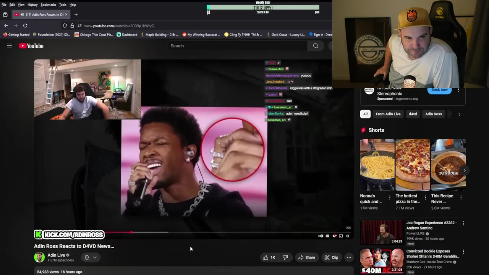This screenshot has width=489, height=275.
Task: Create a Clip of the video
Action: point(331,257)
